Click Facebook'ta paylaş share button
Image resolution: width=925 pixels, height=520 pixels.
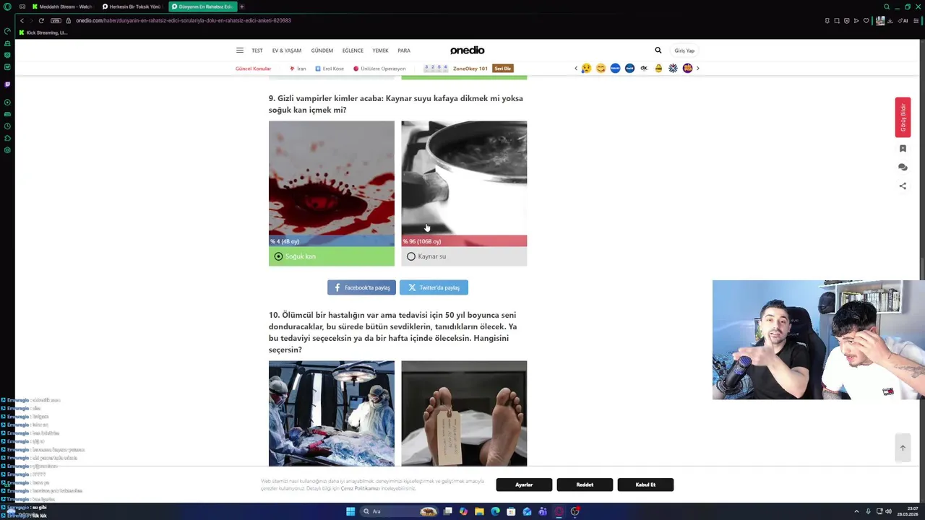[361, 287]
